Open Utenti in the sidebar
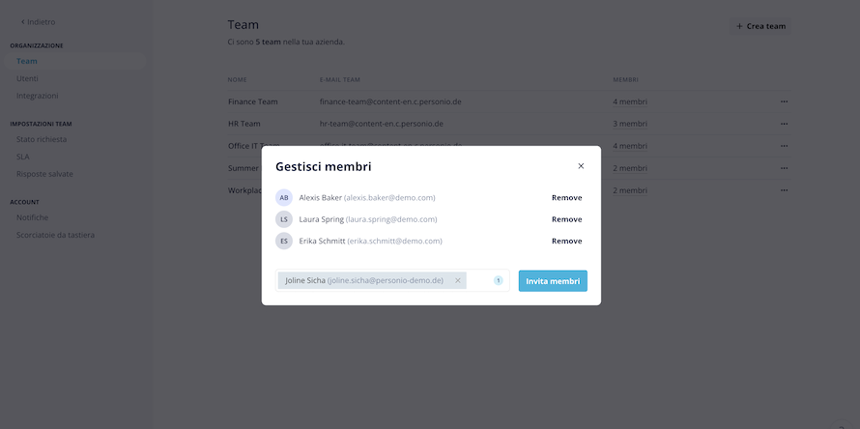 [x=27, y=78]
